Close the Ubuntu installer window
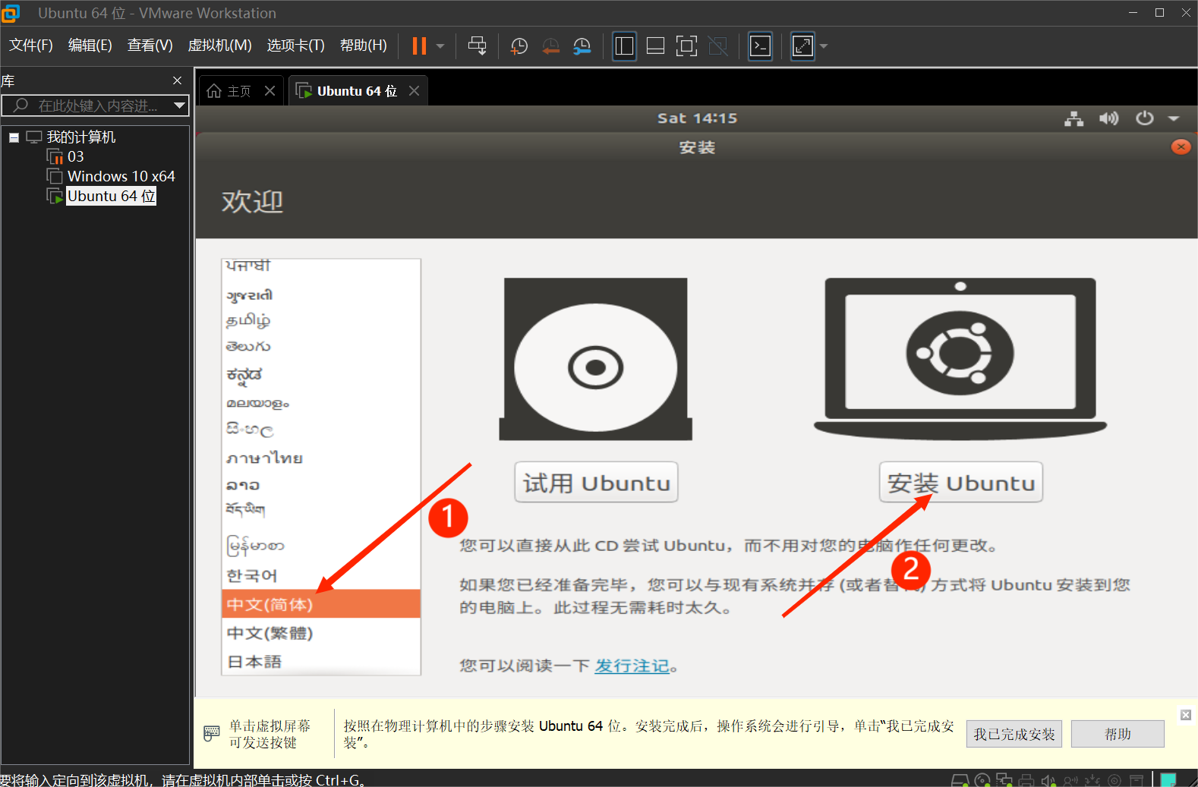Image resolution: width=1198 pixels, height=787 pixels. pos(1181,146)
